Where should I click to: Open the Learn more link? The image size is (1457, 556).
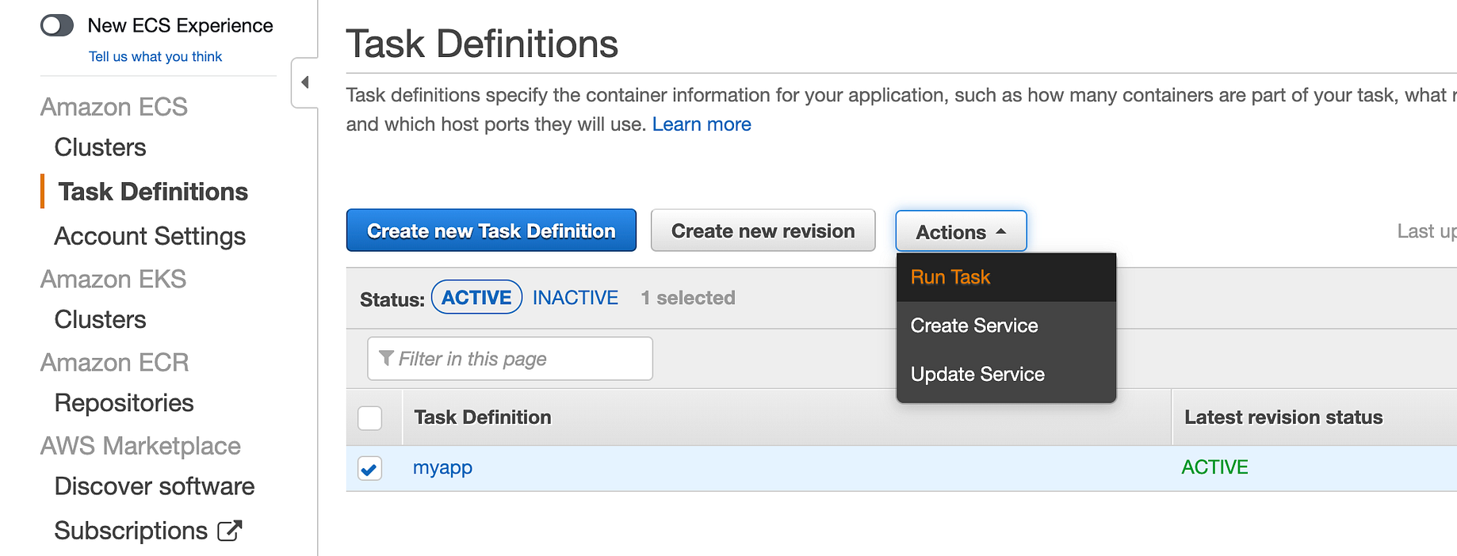[701, 124]
